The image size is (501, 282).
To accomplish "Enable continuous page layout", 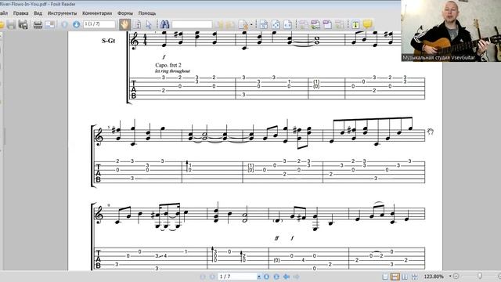I will 395,277.
